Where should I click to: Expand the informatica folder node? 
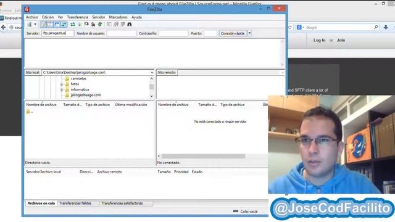[x=62, y=90]
